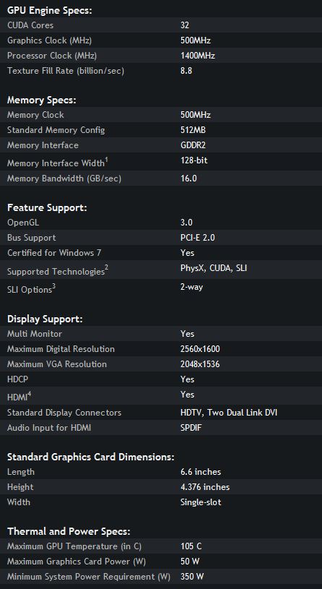322x589 pixels.
Task: Click the Single-slot Width value
Action: (201, 502)
